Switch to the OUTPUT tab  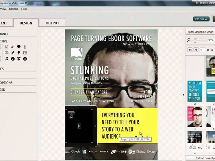pos(52,23)
